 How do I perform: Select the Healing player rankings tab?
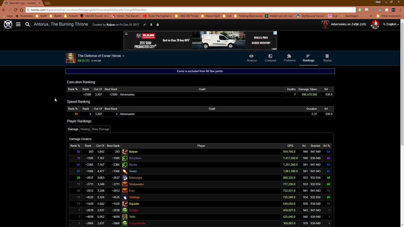click(85, 129)
